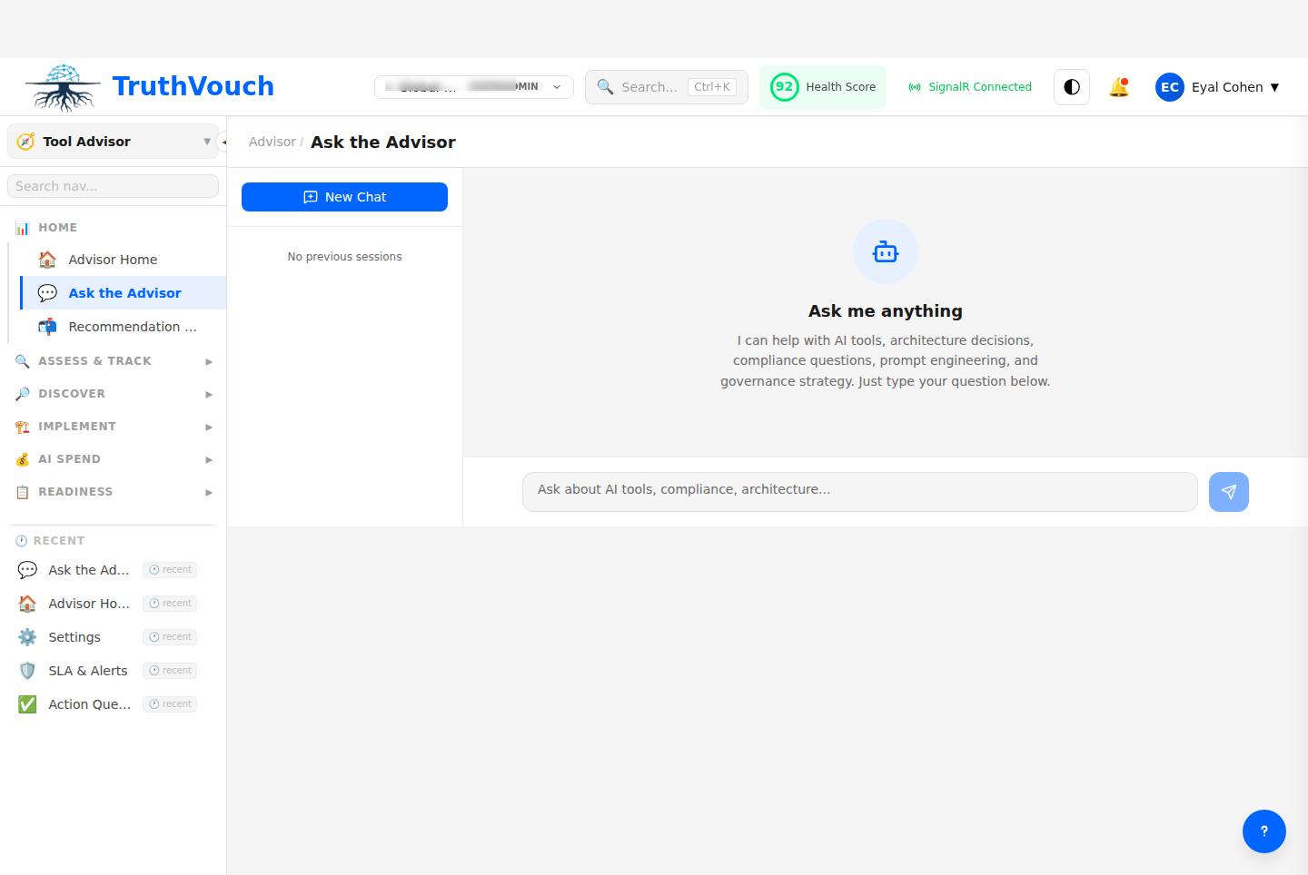Click the Advisor breadcrumb link
Screen dimensions: 1308x875
(x=272, y=142)
